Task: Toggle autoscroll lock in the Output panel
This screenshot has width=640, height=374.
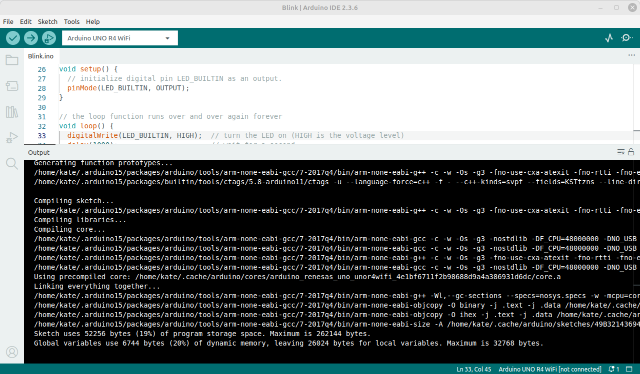Action: tap(630, 152)
